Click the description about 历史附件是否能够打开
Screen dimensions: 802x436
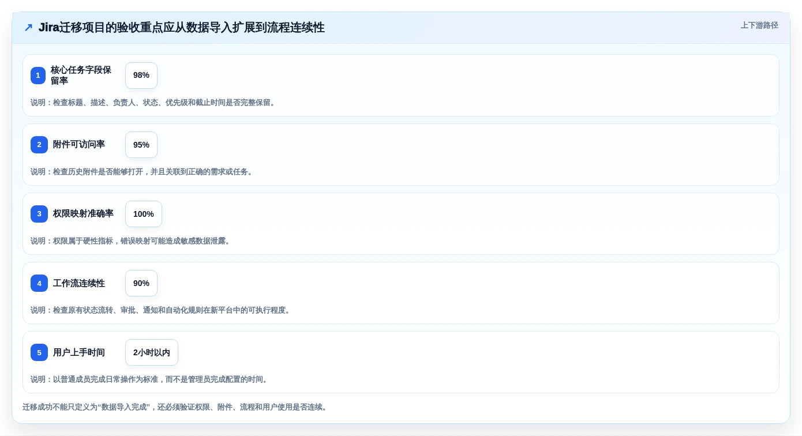[143, 172]
